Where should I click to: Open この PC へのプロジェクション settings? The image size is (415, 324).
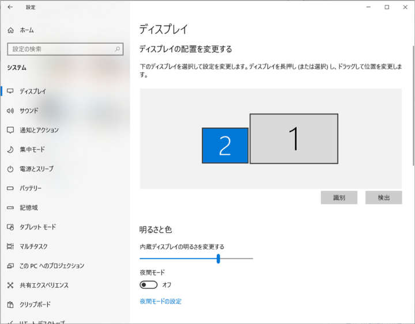(x=65, y=266)
